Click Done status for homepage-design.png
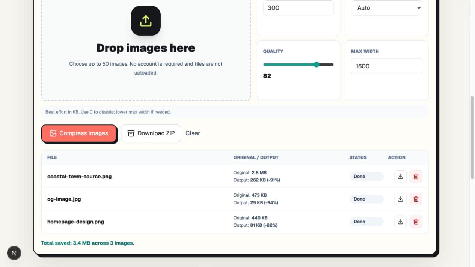Image resolution: width=475 pixels, height=267 pixels. 366,222
